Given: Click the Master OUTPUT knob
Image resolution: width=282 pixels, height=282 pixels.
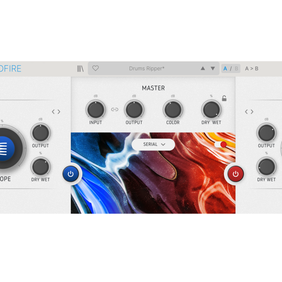Looking at the screenshot, I should click(x=134, y=110).
